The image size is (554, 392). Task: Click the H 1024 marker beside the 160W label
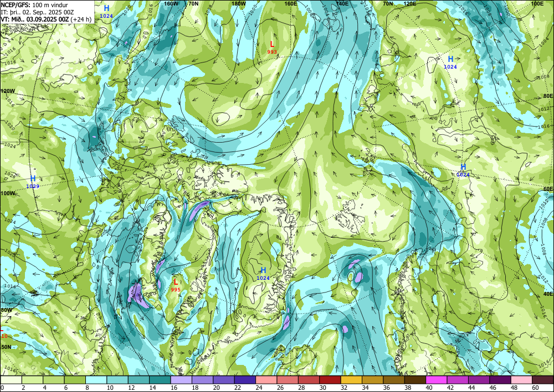point(106,11)
